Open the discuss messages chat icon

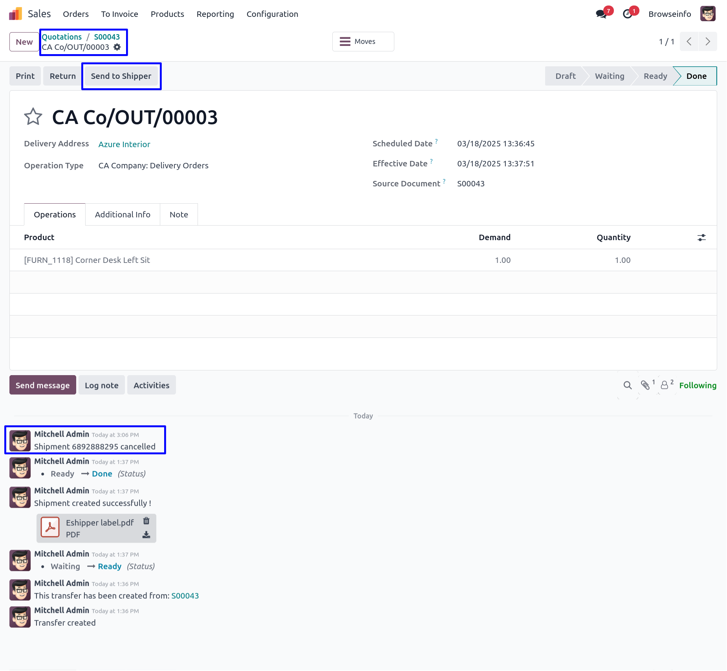point(601,14)
